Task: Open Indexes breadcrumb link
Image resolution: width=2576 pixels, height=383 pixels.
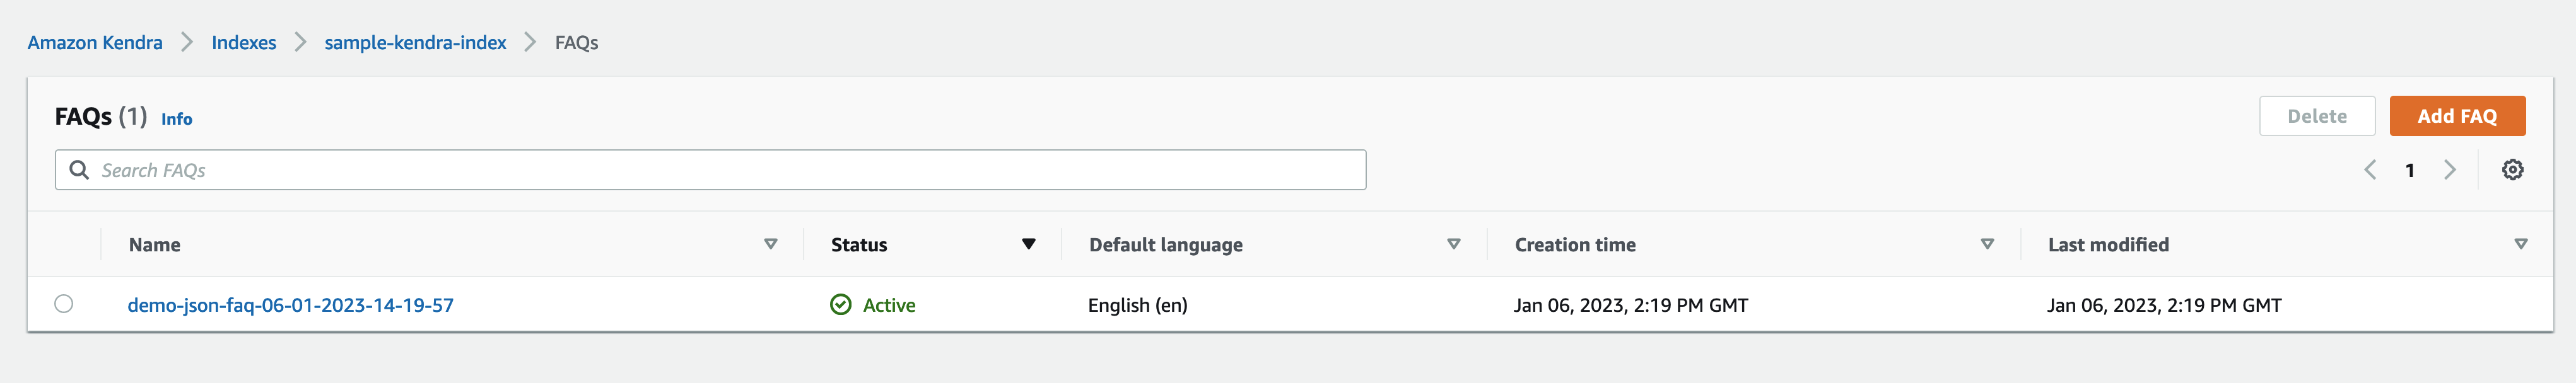Action: point(244,43)
